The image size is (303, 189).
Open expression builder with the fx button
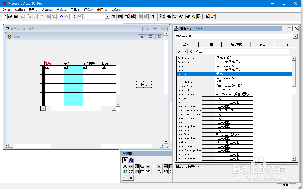191,52
